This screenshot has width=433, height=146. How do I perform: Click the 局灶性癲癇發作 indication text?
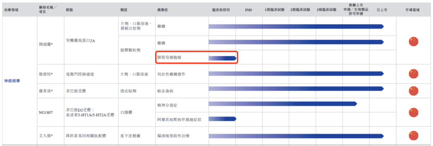171,74
